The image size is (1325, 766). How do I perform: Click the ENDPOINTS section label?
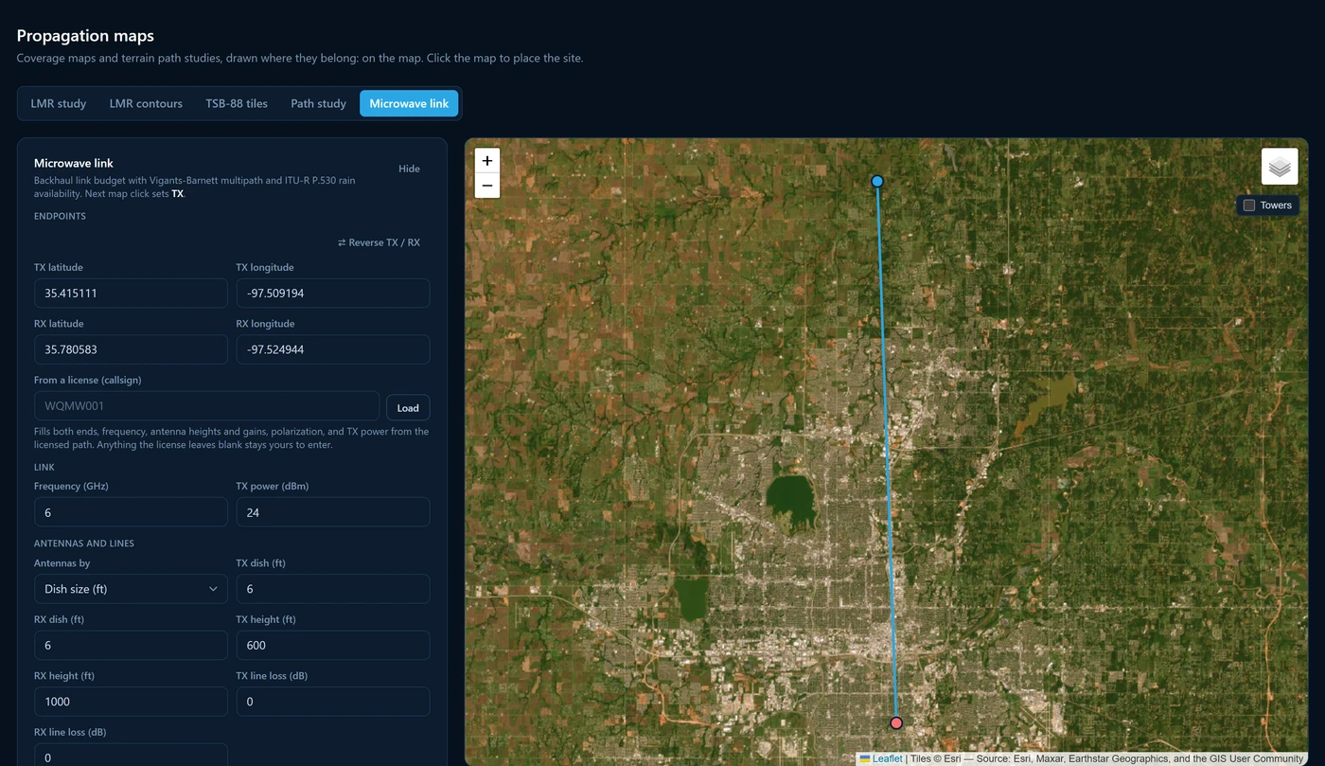coord(60,216)
